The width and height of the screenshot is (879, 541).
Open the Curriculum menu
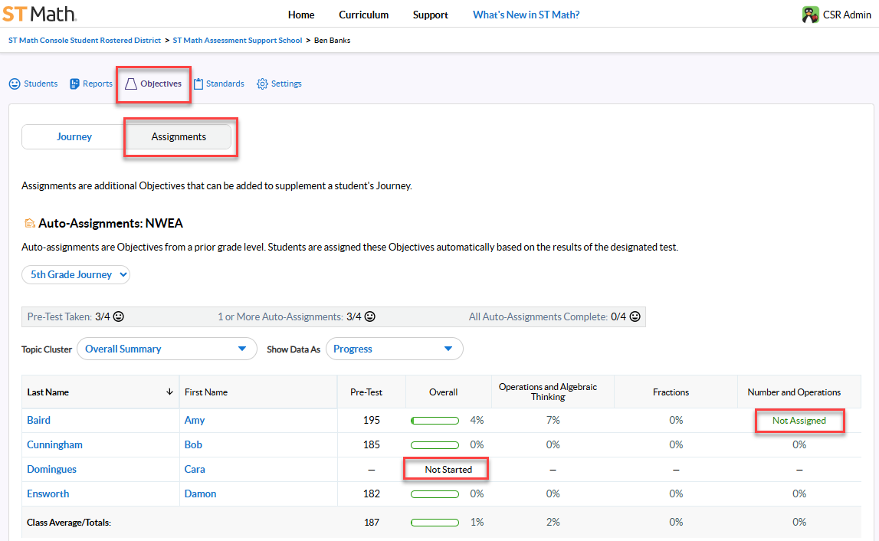pos(363,15)
